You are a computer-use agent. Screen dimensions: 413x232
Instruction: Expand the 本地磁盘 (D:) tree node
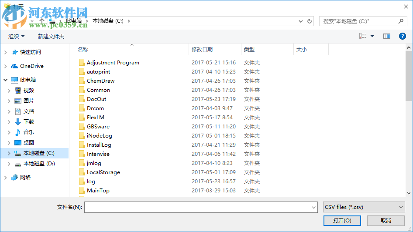click(9, 164)
